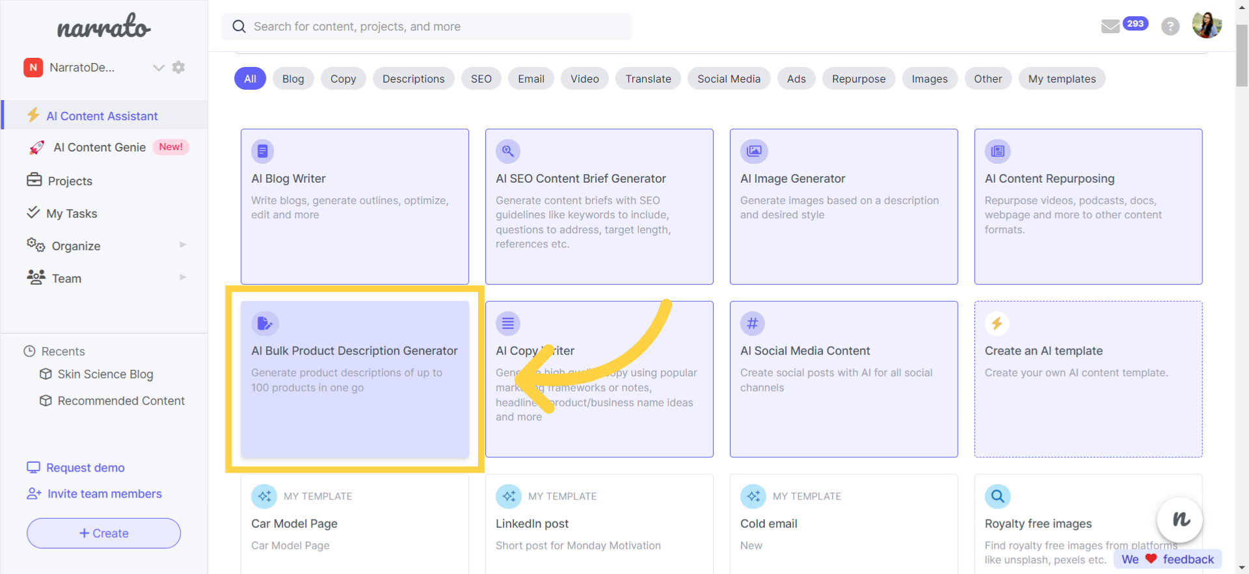Open Recommended Content recent project
Viewport: 1249px width, 574px height.
pyautogui.click(x=121, y=401)
